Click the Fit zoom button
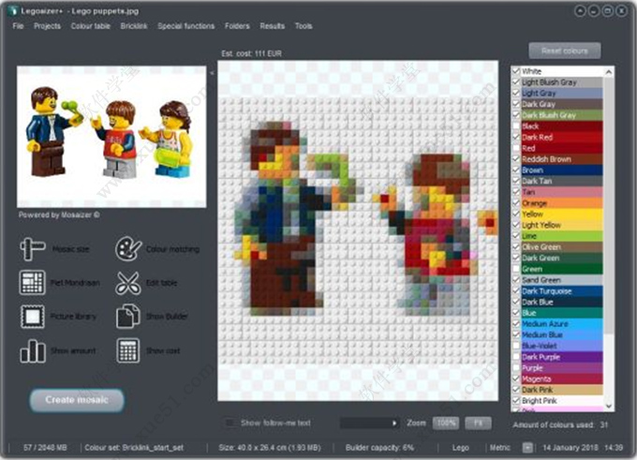The width and height of the screenshot is (637, 460). (478, 423)
